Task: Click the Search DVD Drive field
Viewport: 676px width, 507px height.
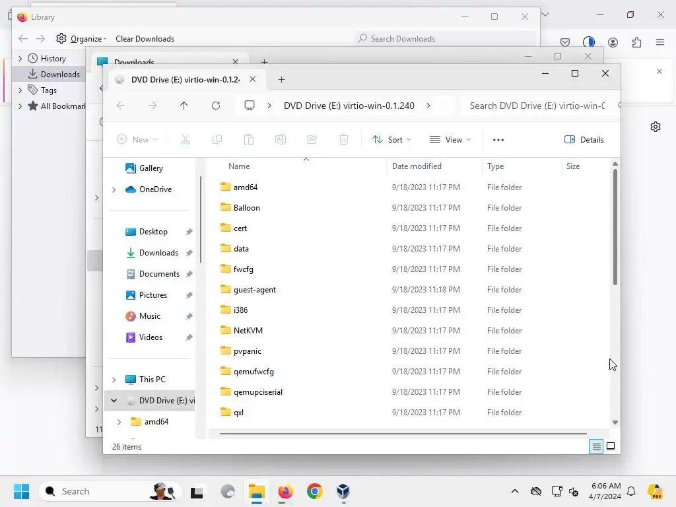Action: (x=537, y=106)
